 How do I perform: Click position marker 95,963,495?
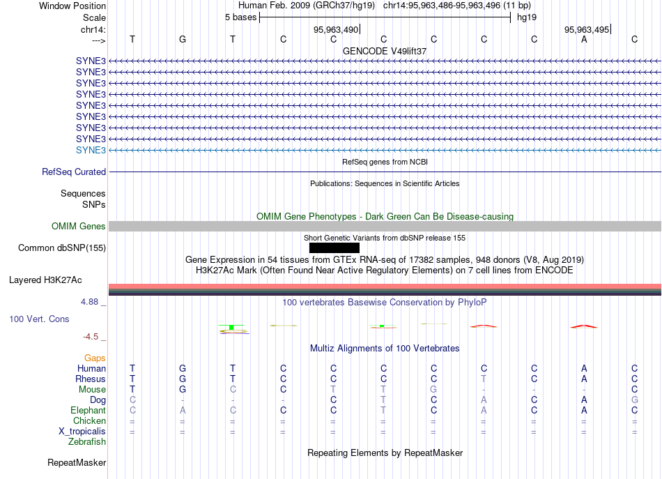pyautogui.click(x=587, y=29)
